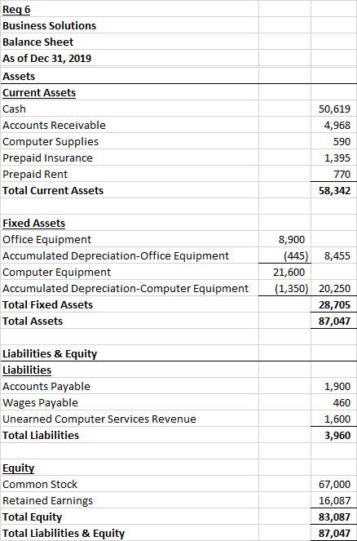Select the 'Common Stock' label
The height and width of the screenshot is (541, 357).
(40, 485)
